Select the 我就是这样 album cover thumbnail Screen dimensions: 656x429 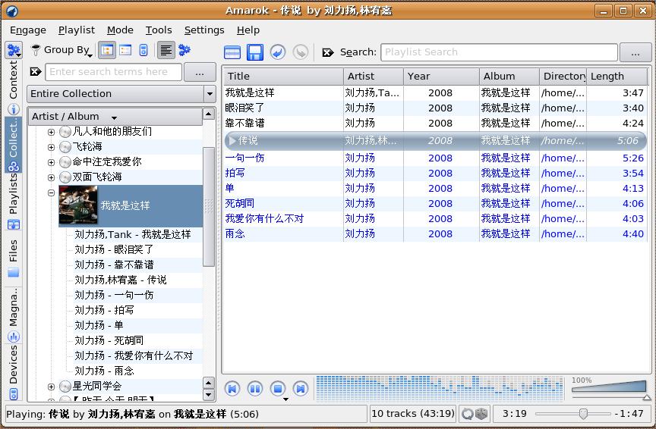(78, 205)
